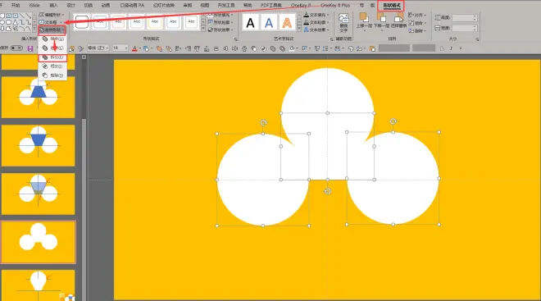Open the 插入 (Insert) ribbon tab

53,5
